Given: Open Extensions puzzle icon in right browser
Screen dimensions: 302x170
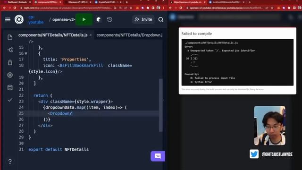Looking at the screenshot, I should [289, 8].
